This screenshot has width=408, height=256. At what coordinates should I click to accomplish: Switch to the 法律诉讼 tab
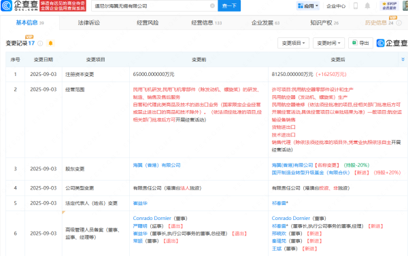88,23
